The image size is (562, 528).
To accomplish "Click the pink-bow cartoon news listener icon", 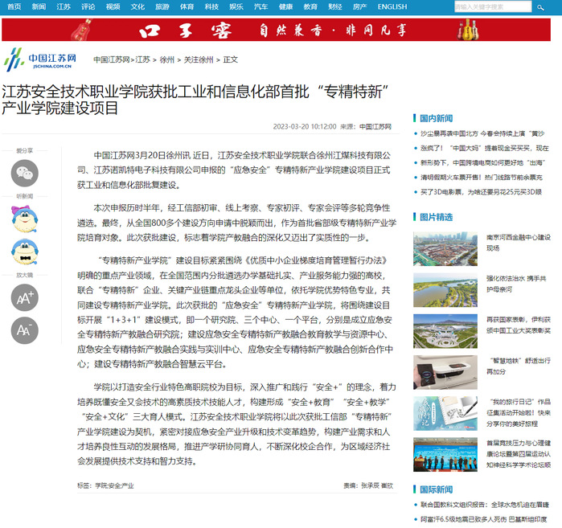I will point(24,216).
